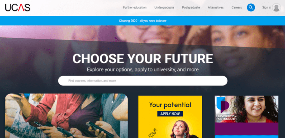Open Clearing 2020 information banner link
Screen dimensions: 285x138
click(x=142, y=21)
